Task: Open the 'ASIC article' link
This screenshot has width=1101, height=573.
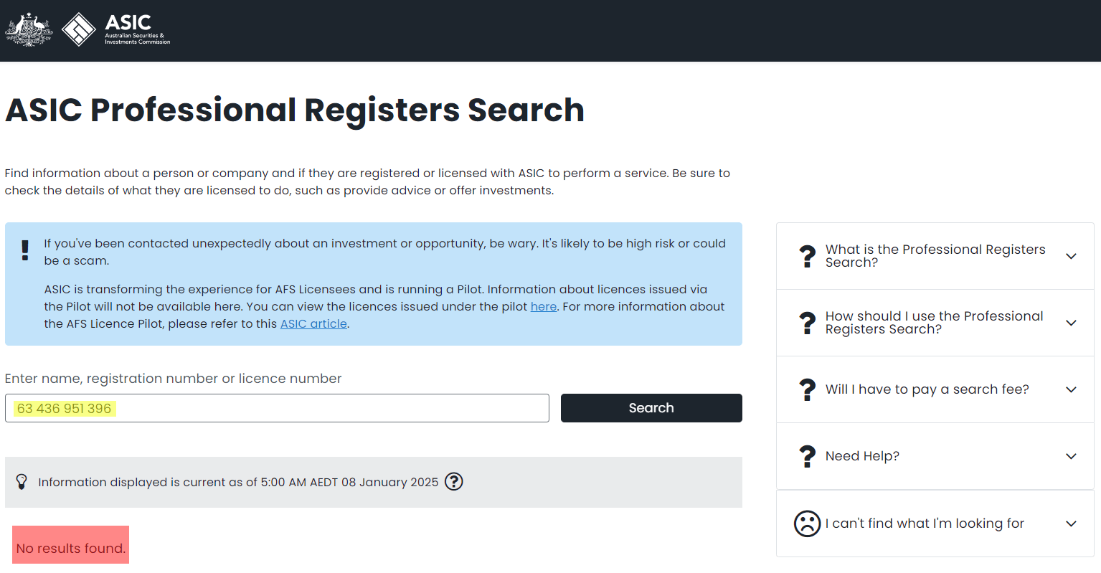Action: (313, 323)
